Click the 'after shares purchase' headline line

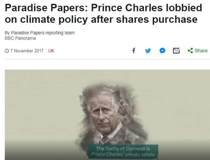(144, 19)
